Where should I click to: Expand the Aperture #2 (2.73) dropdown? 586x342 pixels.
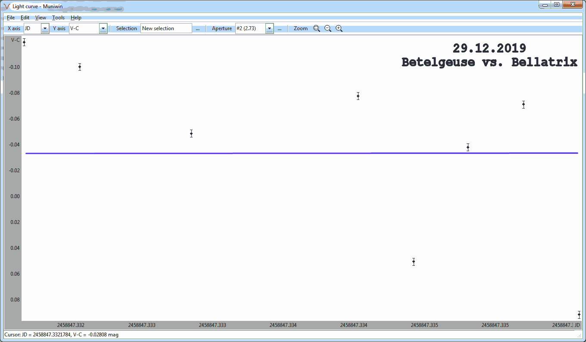tap(269, 28)
